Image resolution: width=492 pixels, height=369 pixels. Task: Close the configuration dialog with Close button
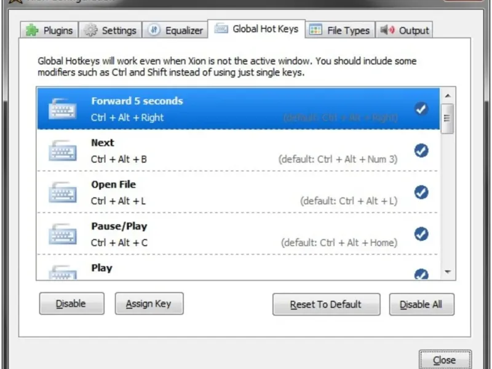click(x=445, y=360)
